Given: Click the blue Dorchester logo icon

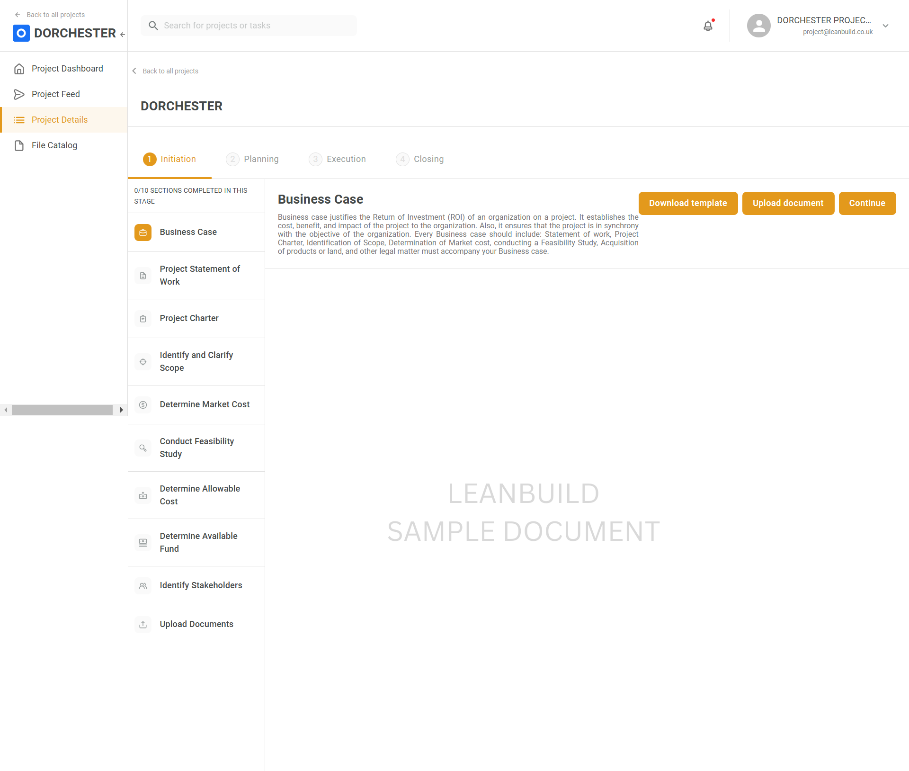Looking at the screenshot, I should point(21,33).
